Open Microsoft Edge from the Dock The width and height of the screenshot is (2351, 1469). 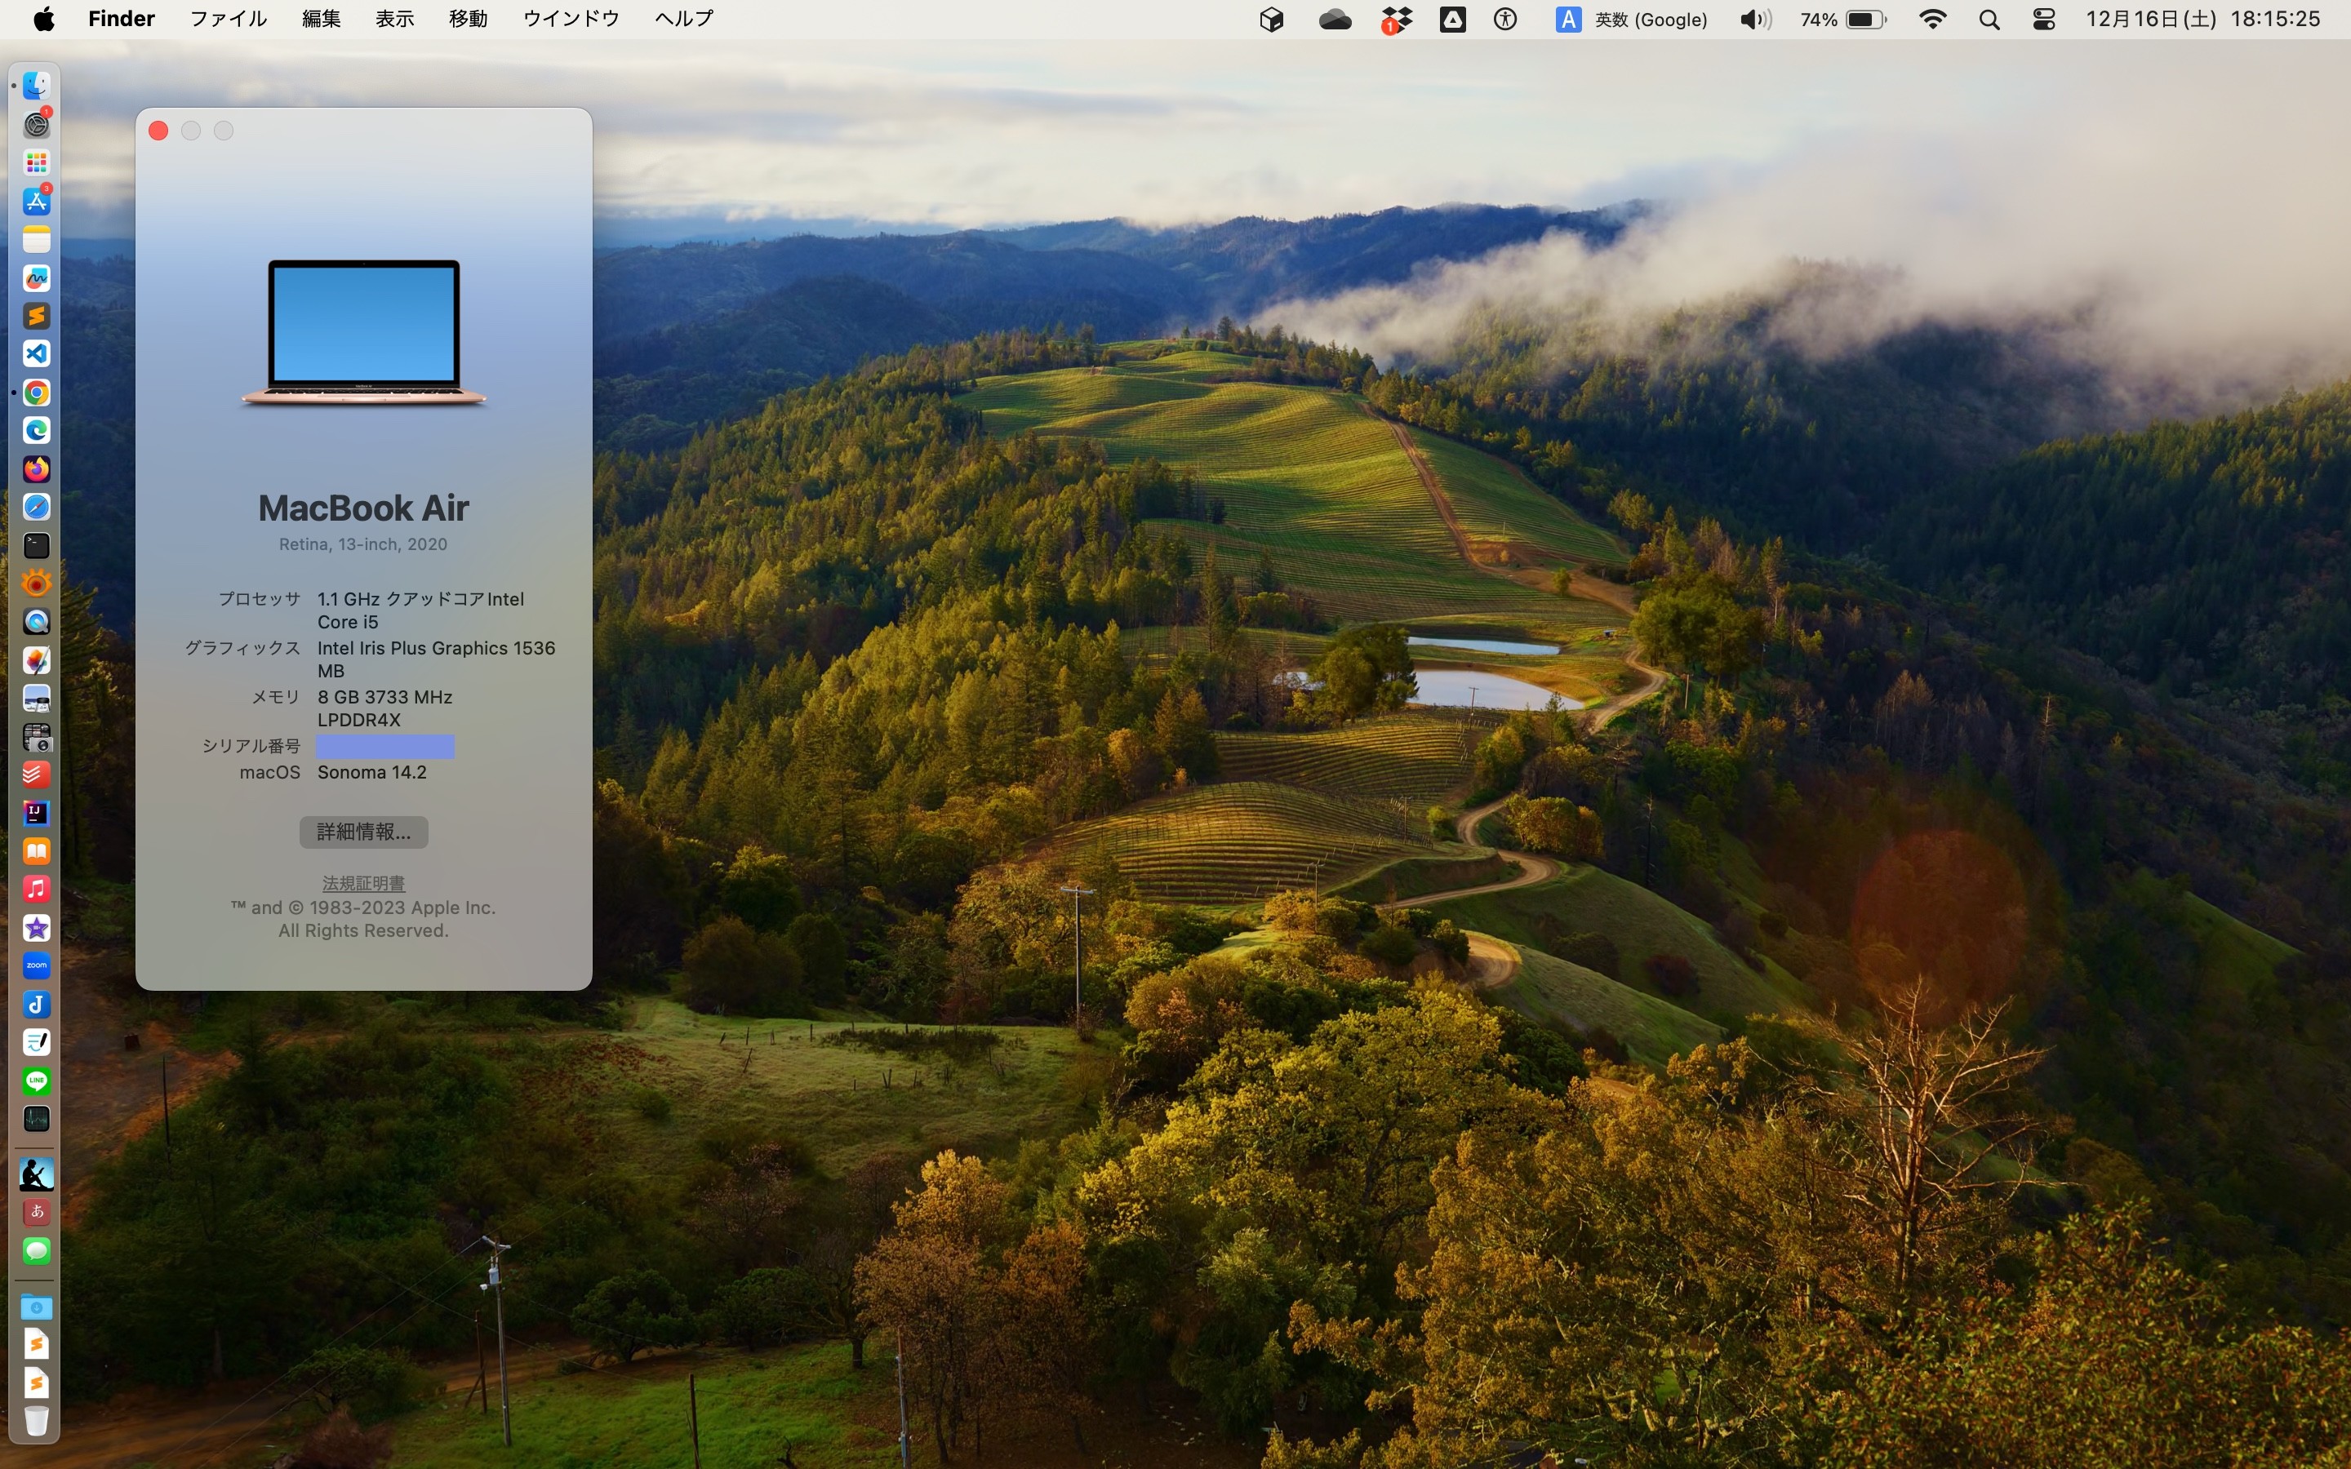(37, 430)
